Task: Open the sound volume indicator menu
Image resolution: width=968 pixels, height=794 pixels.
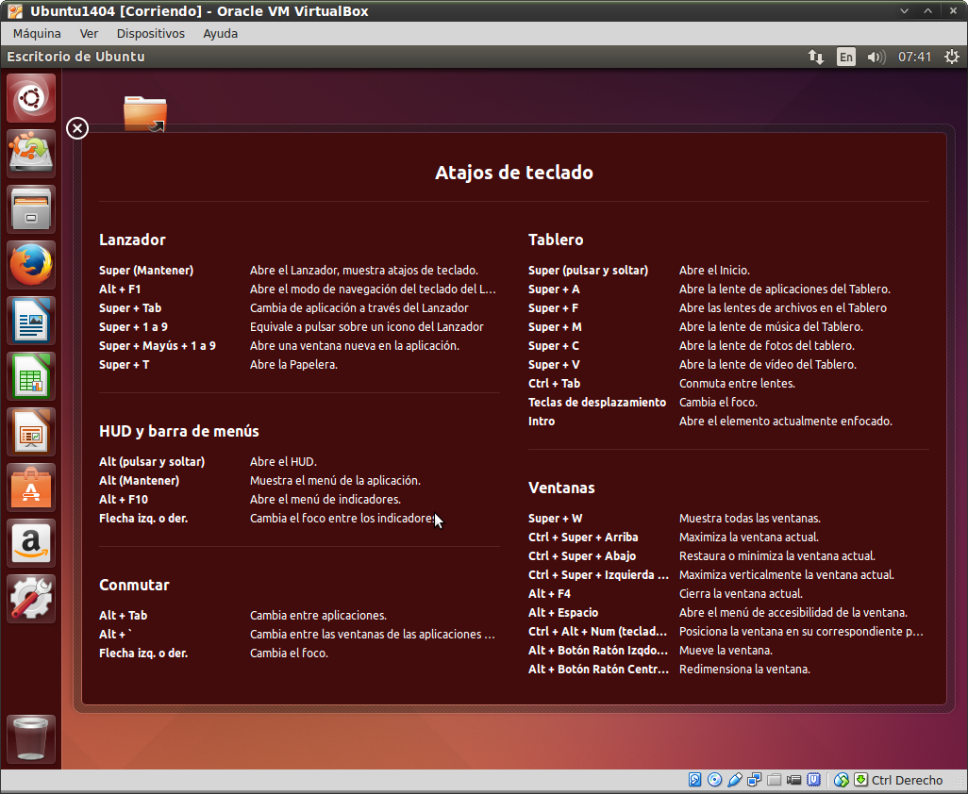Action: point(876,57)
